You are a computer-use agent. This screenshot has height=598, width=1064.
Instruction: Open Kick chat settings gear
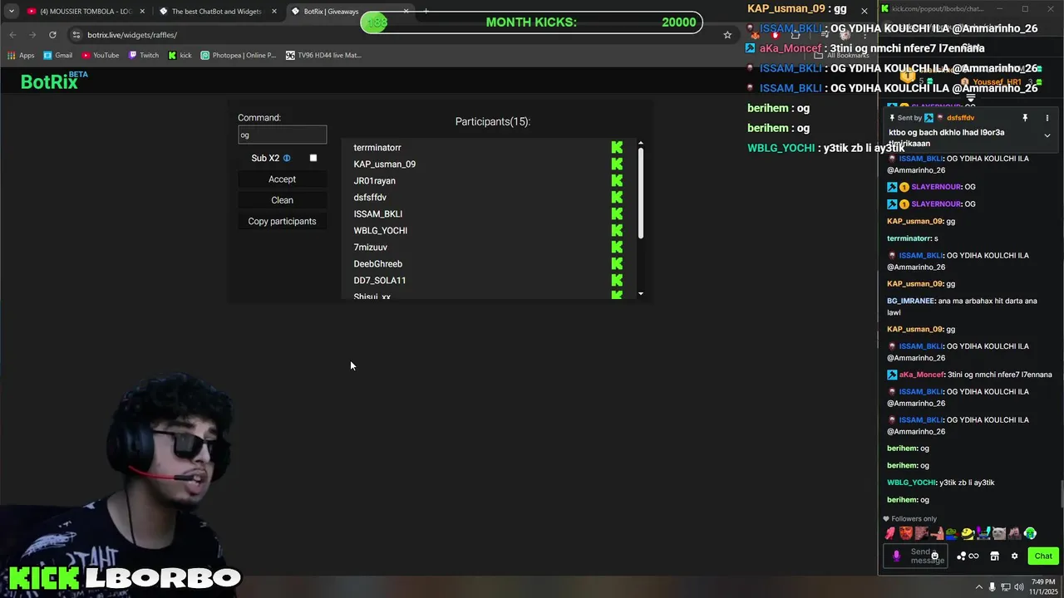1014,556
